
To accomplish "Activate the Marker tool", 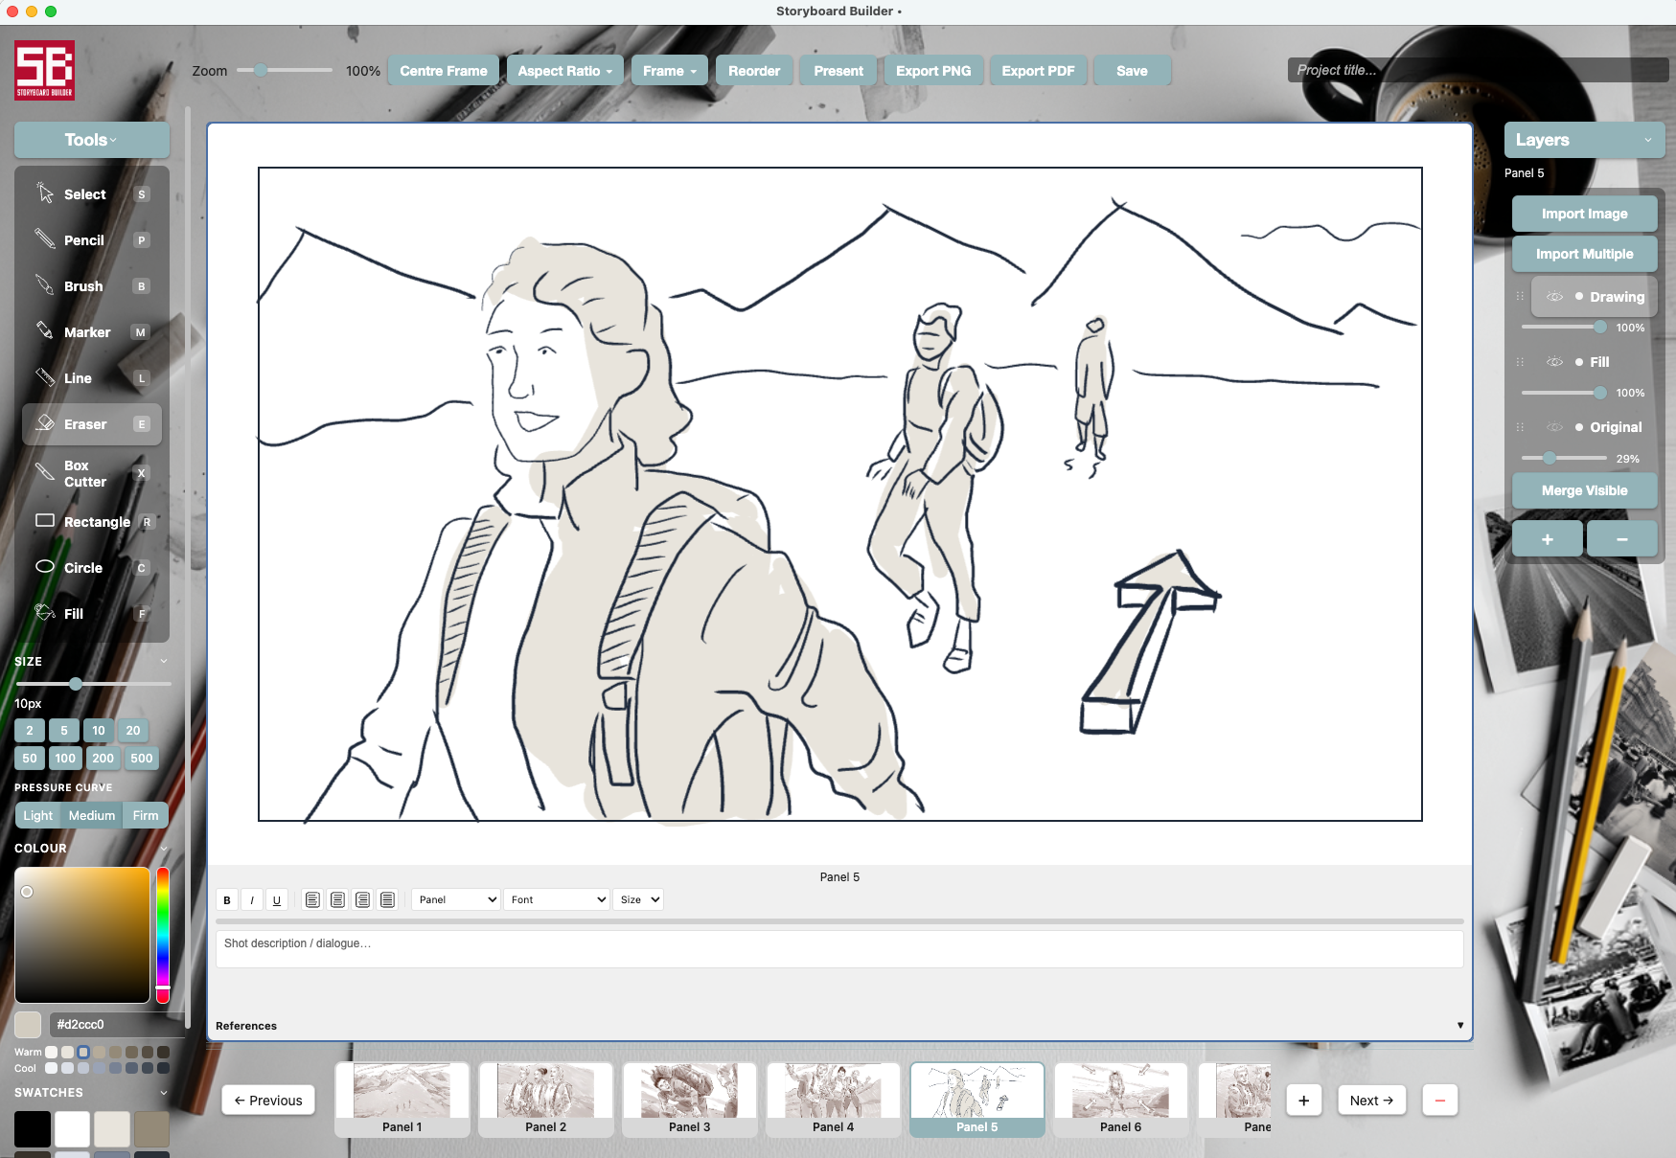I will (x=87, y=331).
